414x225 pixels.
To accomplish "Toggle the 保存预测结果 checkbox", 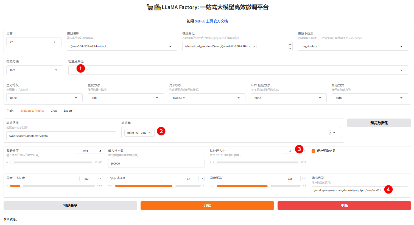I will coord(313,151).
